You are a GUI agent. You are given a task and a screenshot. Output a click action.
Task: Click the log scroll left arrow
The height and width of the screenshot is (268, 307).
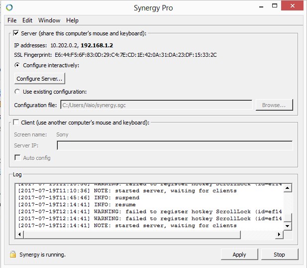(19, 234)
